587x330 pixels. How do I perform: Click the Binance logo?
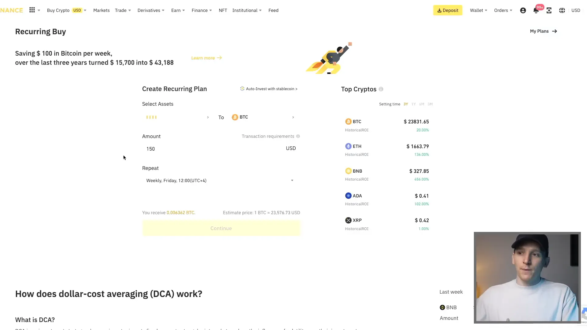[11, 10]
